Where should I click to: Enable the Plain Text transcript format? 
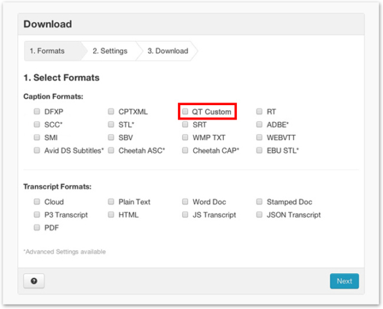[x=111, y=201]
